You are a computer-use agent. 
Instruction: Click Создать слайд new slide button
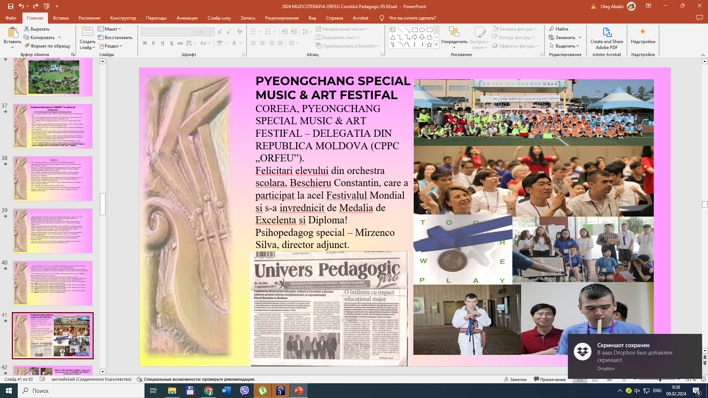click(x=87, y=38)
